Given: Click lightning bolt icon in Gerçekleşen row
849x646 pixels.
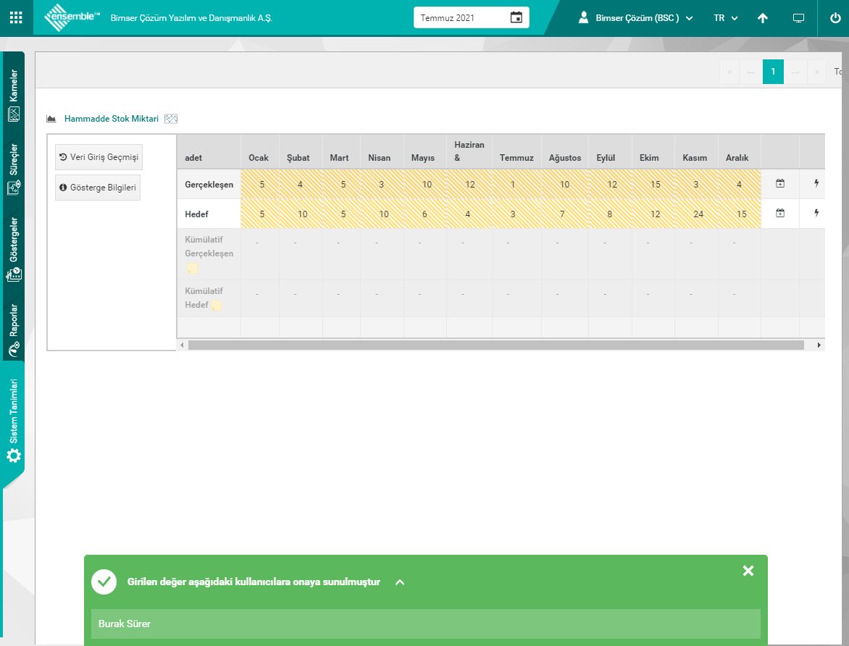Looking at the screenshot, I should [x=816, y=184].
